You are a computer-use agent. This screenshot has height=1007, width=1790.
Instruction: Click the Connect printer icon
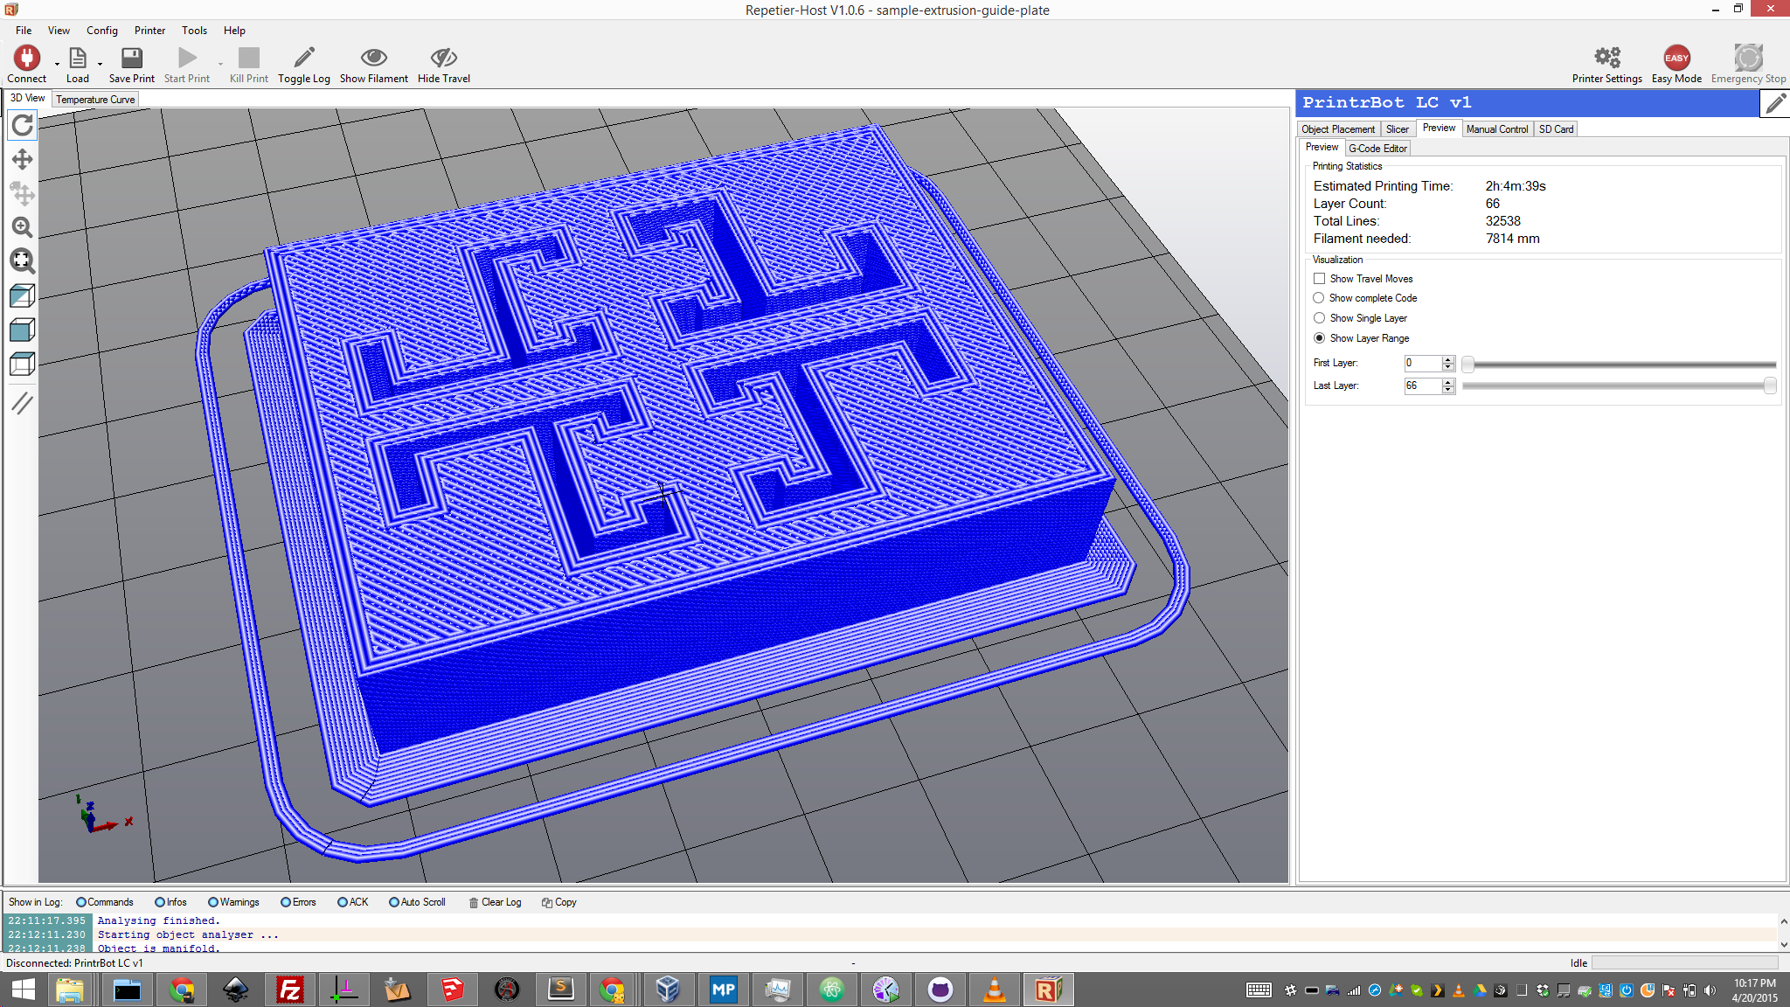[x=26, y=59]
